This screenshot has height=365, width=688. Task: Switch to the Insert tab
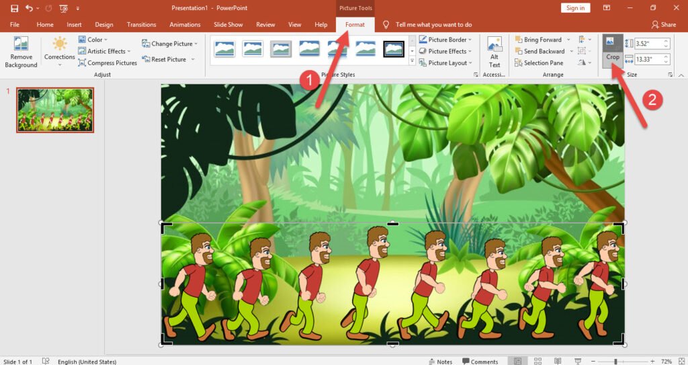click(x=74, y=25)
